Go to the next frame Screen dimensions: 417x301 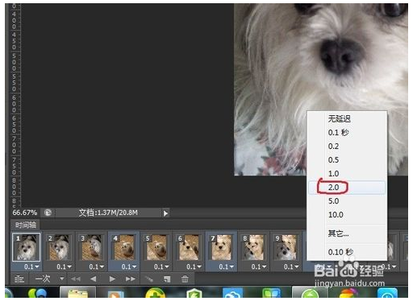click(131, 279)
